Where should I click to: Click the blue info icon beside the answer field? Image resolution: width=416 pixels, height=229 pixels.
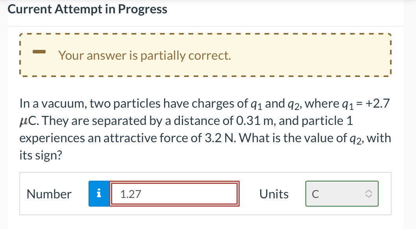(99, 194)
